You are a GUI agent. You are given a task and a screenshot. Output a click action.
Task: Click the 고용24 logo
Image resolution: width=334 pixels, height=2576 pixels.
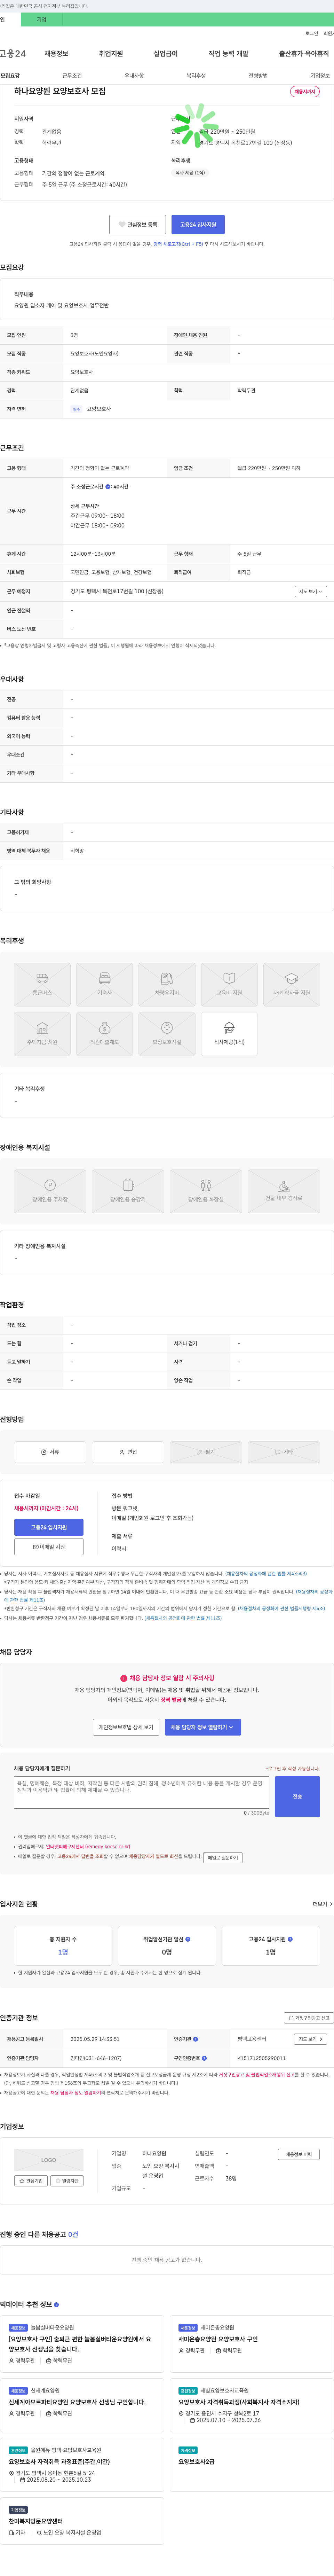click(x=13, y=54)
